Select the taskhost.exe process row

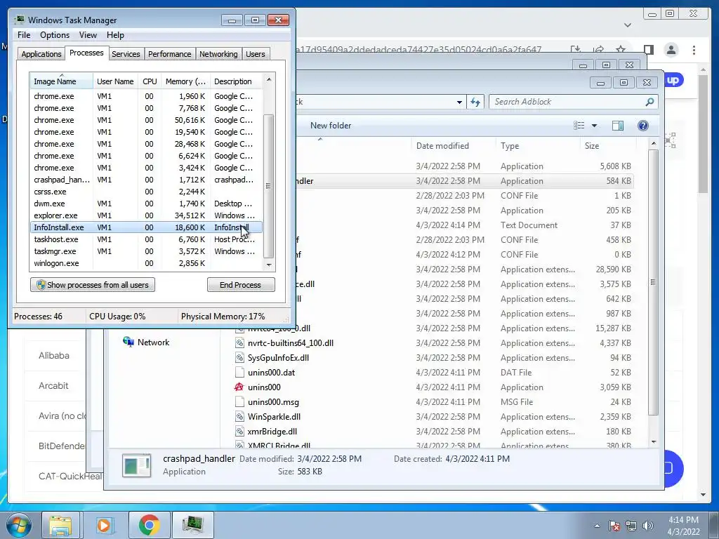pos(146,239)
